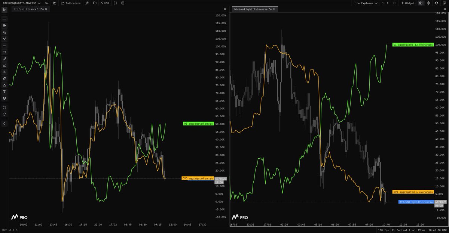Collapse the left drawing toolbar

pos(4,123)
